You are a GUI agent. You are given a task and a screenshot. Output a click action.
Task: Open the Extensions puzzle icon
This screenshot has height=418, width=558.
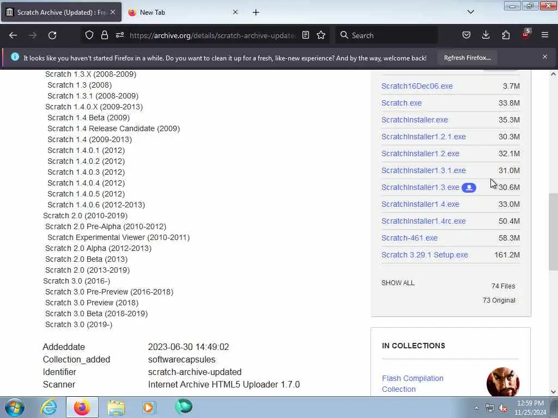tap(506, 35)
